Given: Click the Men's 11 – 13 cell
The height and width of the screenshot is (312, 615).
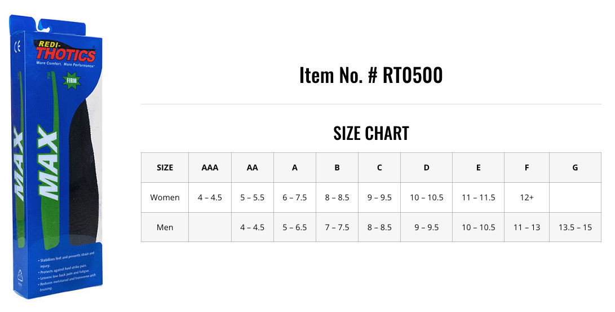Looking at the screenshot, I should (x=526, y=227).
